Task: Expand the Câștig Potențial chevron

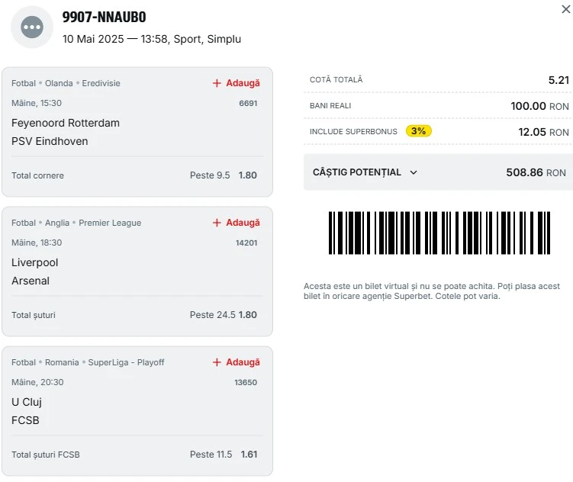Action: coord(414,172)
